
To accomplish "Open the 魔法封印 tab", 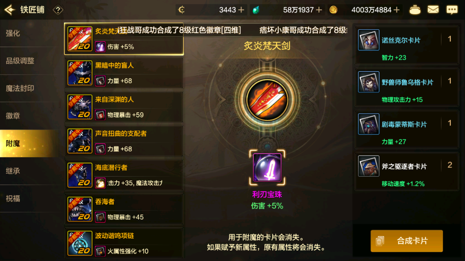I will [x=30, y=88].
